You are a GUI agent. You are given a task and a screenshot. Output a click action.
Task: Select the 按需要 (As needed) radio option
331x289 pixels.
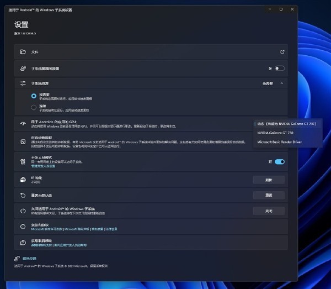34,96
